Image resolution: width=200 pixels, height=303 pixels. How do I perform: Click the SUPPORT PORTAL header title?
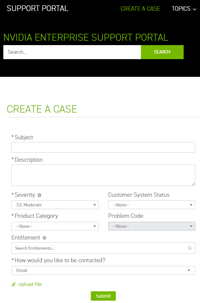pos(38,8)
